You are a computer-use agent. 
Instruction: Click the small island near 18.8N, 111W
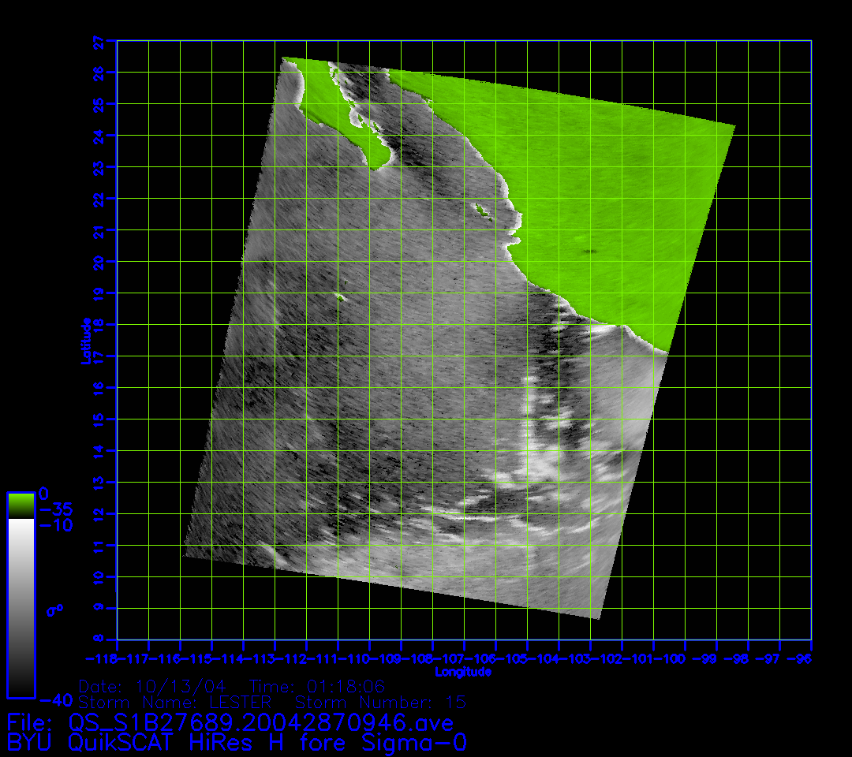pyautogui.click(x=340, y=297)
